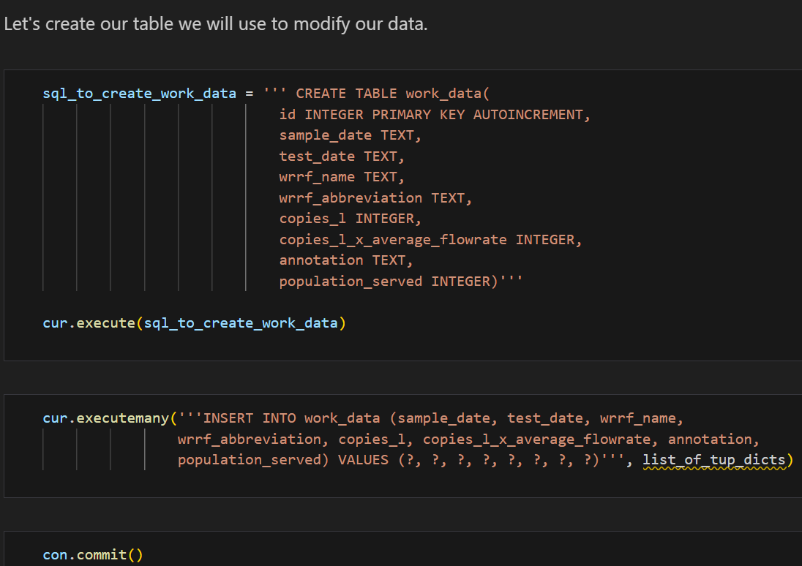This screenshot has width=802, height=566.
Task: Click the underlined list_of_tup_dicts variable
Action: [713, 461]
